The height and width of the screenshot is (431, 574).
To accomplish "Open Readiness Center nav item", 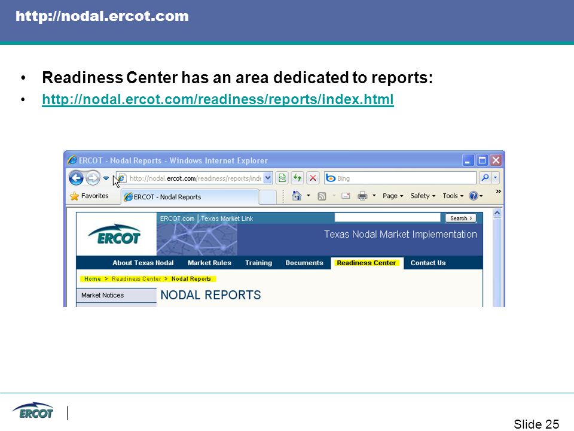I will tap(367, 263).
